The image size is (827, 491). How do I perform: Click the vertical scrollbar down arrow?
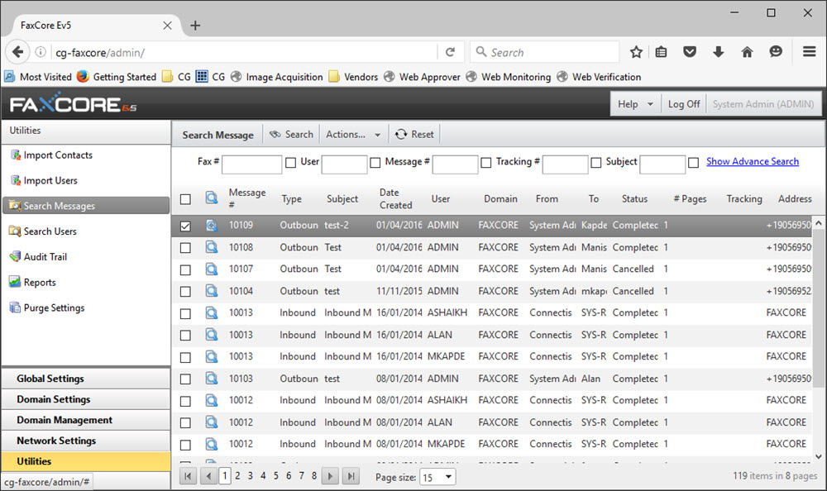(x=819, y=456)
